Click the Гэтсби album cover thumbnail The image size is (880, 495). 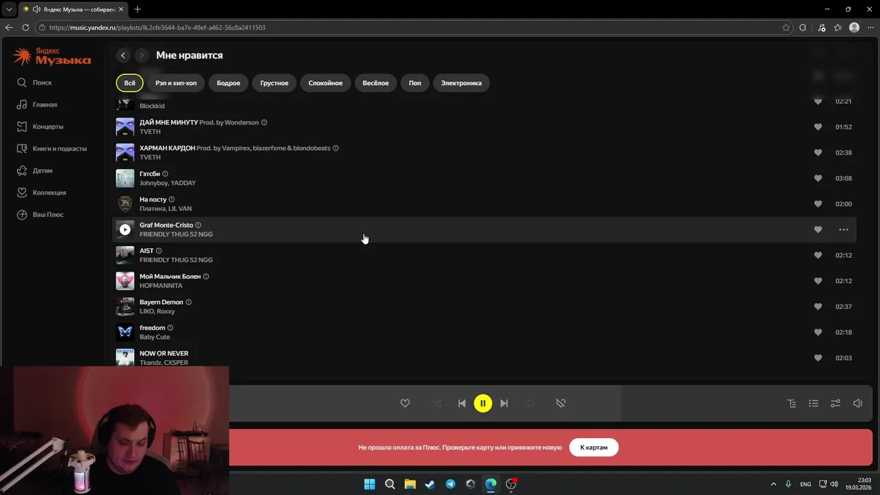coord(125,178)
